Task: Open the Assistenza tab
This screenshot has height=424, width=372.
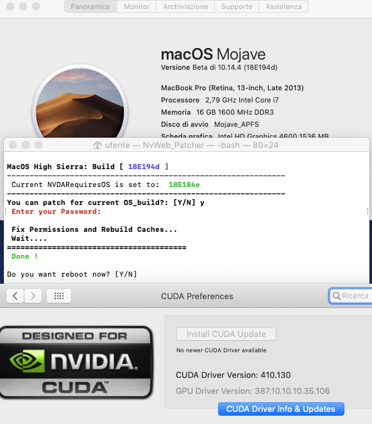Action: coord(283,6)
